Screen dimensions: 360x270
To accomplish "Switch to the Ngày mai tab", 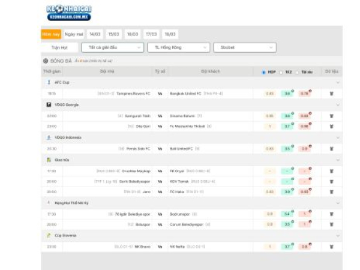I will pyautogui.click(x=74, y=34).
